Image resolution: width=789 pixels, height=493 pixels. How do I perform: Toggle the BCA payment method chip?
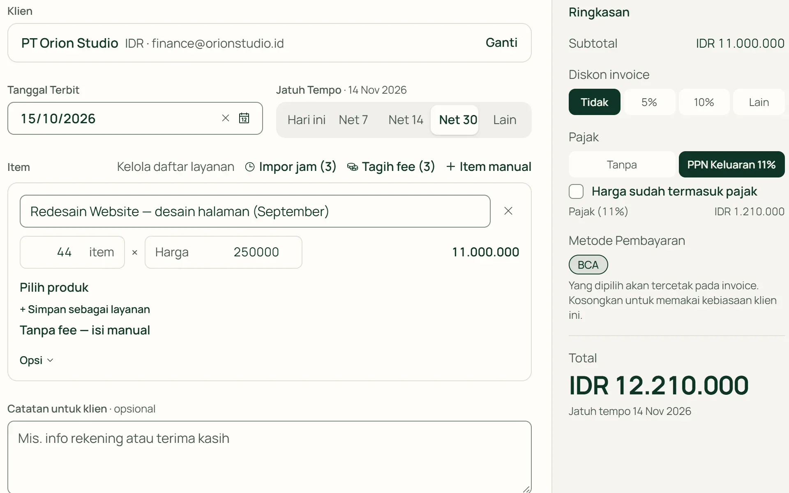588,265
